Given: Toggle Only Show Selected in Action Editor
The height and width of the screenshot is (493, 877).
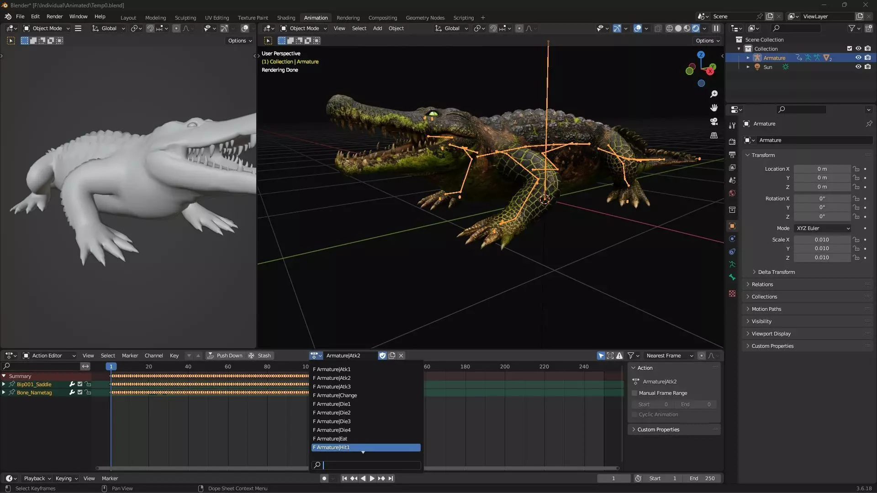Looking at the screenshot, I should 601,356.
